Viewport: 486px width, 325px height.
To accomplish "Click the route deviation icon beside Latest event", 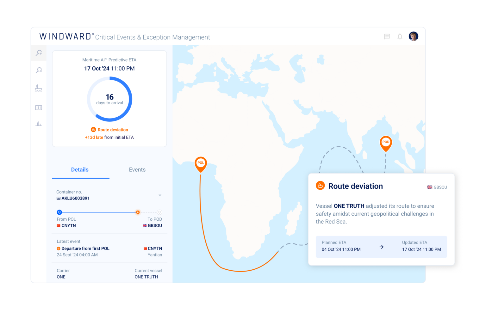I will (58, 248).
